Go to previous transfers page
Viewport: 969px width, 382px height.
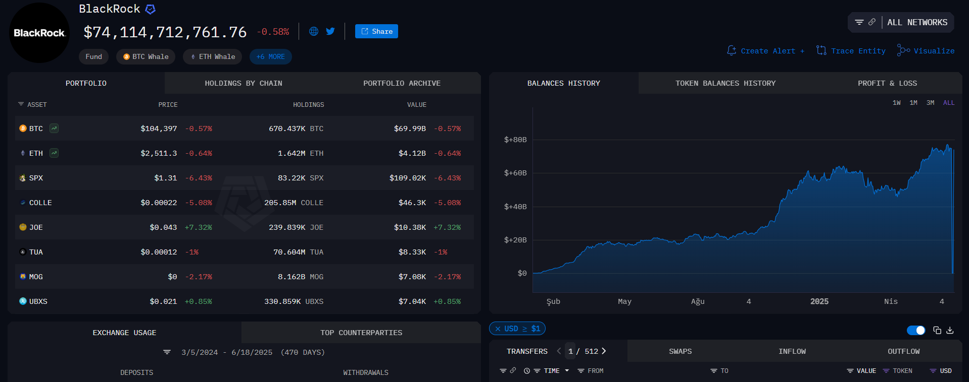coord(559,351)
